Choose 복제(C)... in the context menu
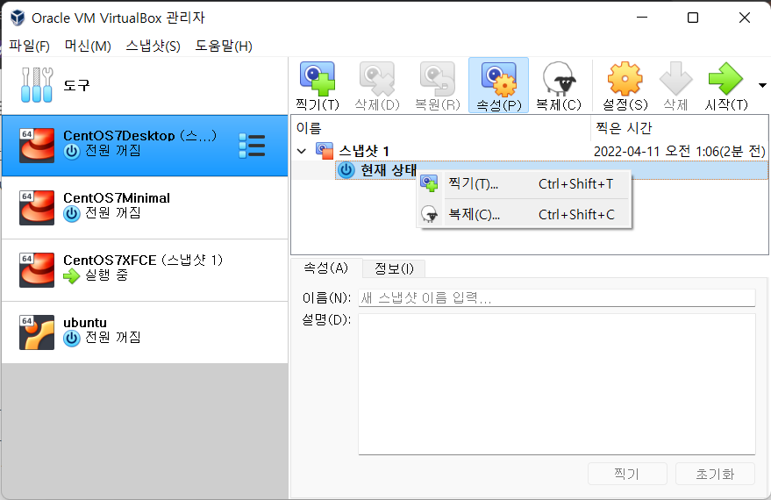Viewport: 771px width, 500px height. click(x=525, y=214)
